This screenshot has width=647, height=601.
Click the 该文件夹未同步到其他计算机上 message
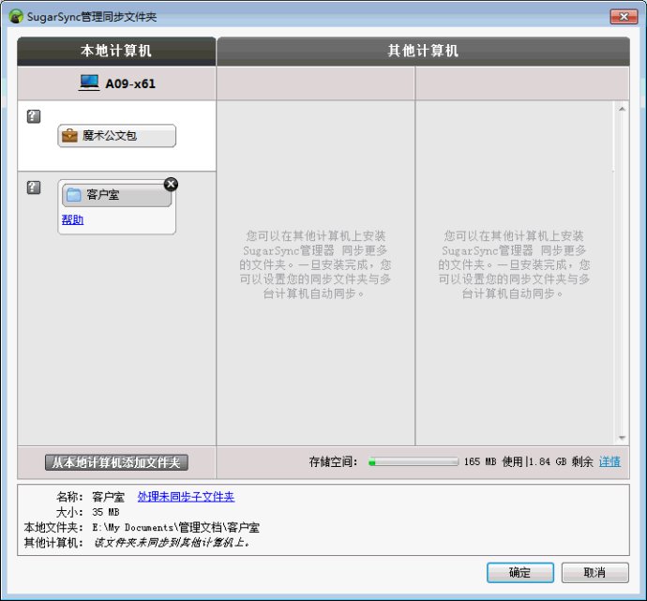tap(173, 543)
